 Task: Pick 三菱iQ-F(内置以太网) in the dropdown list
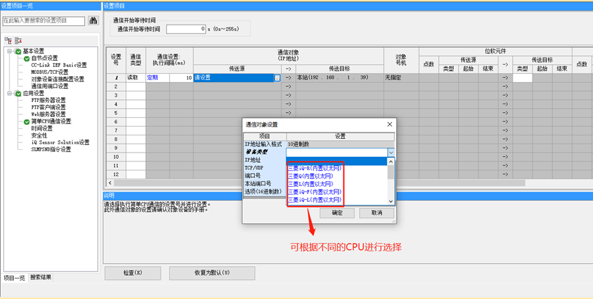pos(315,192)
